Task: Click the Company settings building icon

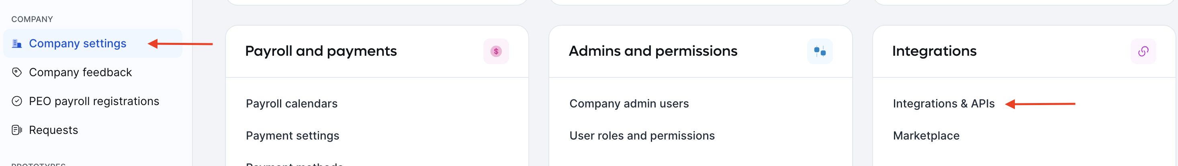Action: click(17, 44)
